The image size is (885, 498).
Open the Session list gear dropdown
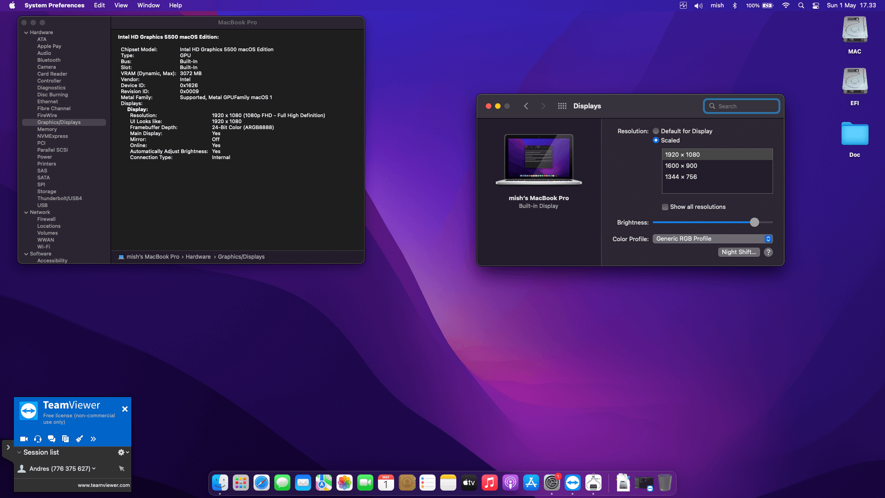pos(123,452)
